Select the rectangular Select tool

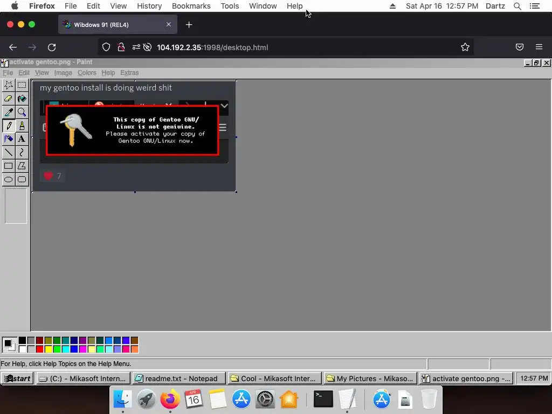(x=22, y=85)
